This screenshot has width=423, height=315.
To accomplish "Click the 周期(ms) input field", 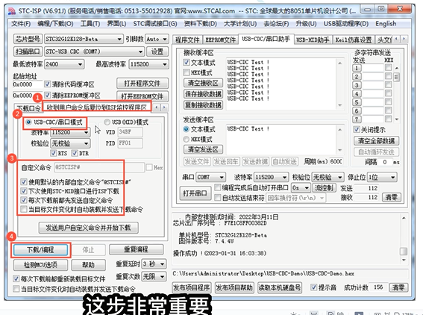I will (x=336, y=161).
